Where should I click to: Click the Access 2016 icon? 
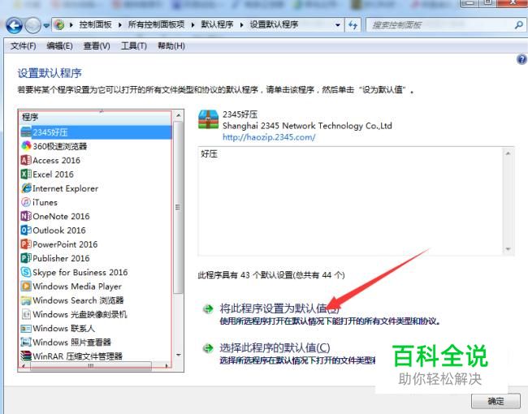(x=26, y=160)
